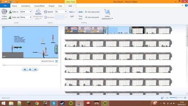Launch Google Chrome from taskbar
Screen dimensions: 188x106
pos(37,103)
